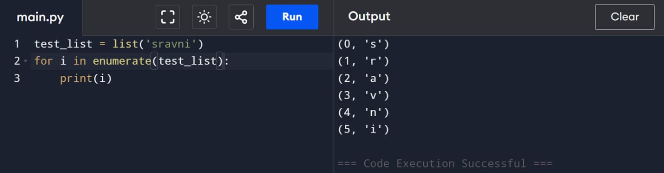Image resolution: width=664 pixels, height=173 pixels.
Task: Place cursor on test_list assignment line
Action: (x=182, y=44)
